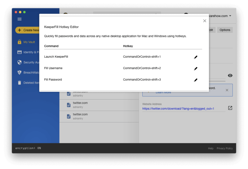Dismiss the blue notification banner

click(227, 90)
